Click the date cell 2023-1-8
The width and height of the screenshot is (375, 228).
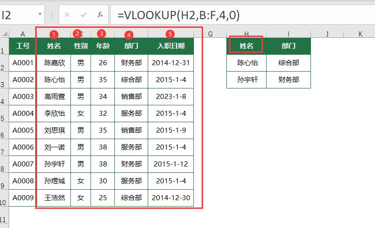click(171, 97)
